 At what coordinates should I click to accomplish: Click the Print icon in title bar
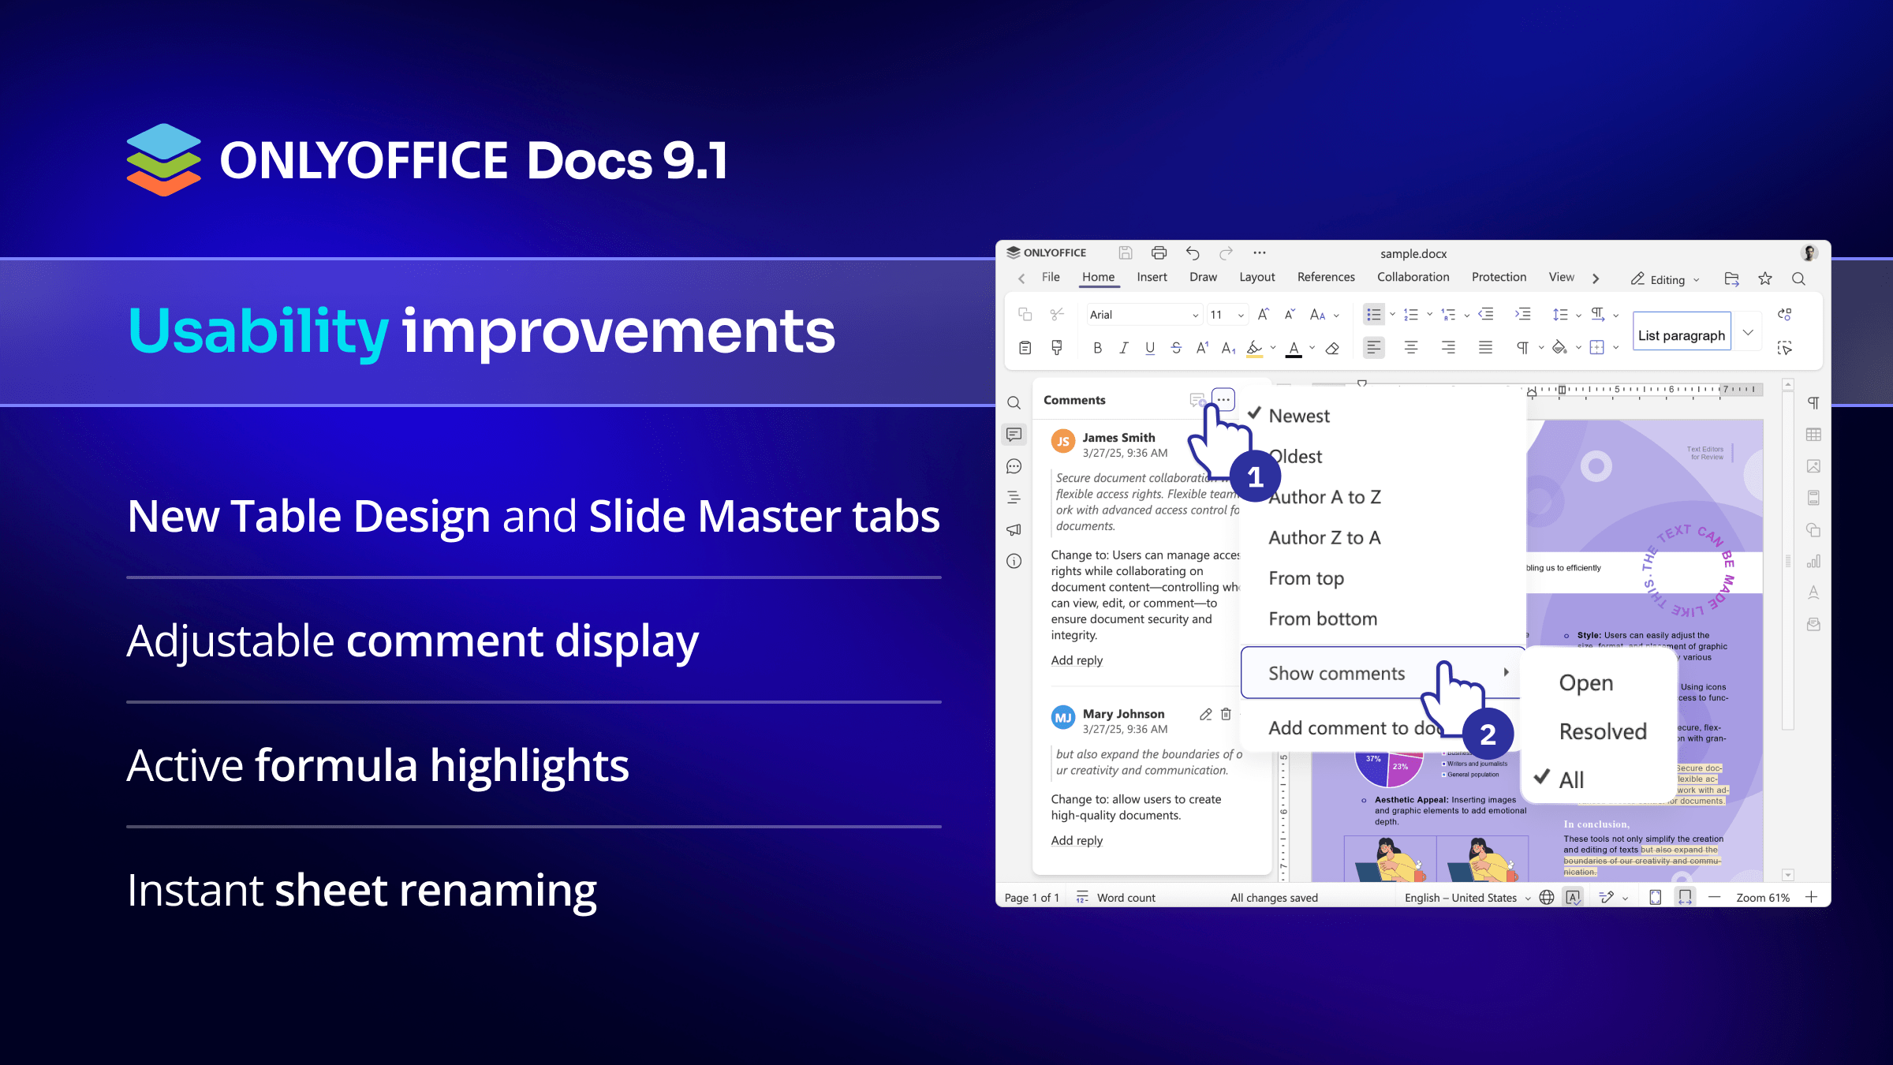point(1159,253)
